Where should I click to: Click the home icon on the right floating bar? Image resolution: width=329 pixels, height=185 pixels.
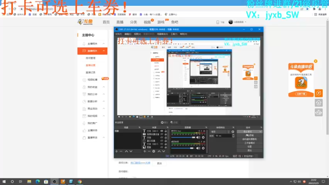(x=318, y=103)
